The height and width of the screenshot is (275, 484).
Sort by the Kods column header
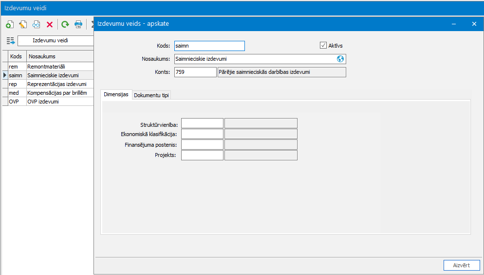(18, 56)
